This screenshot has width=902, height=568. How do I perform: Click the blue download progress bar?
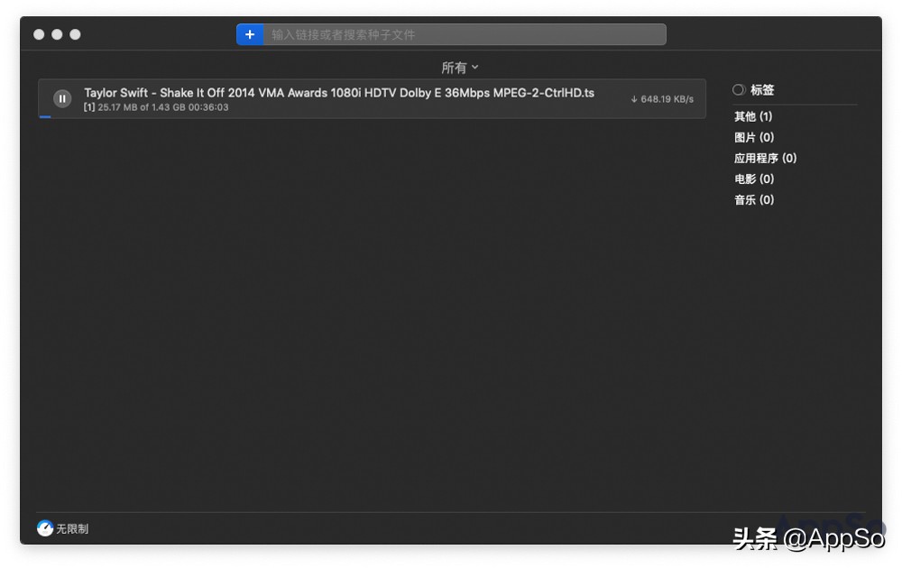coord(44,117)
